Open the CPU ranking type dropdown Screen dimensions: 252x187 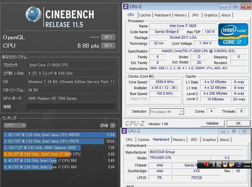click(15, 125)
